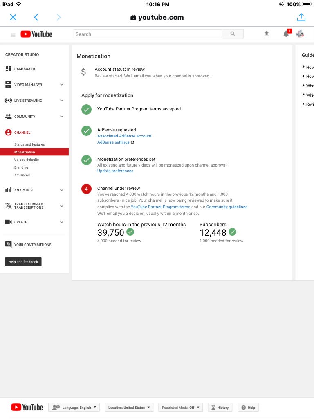The height and width of the screenshot is (419, 314).
Task: Expand the 'Revi' guide triangle
Action: (303, 104)
